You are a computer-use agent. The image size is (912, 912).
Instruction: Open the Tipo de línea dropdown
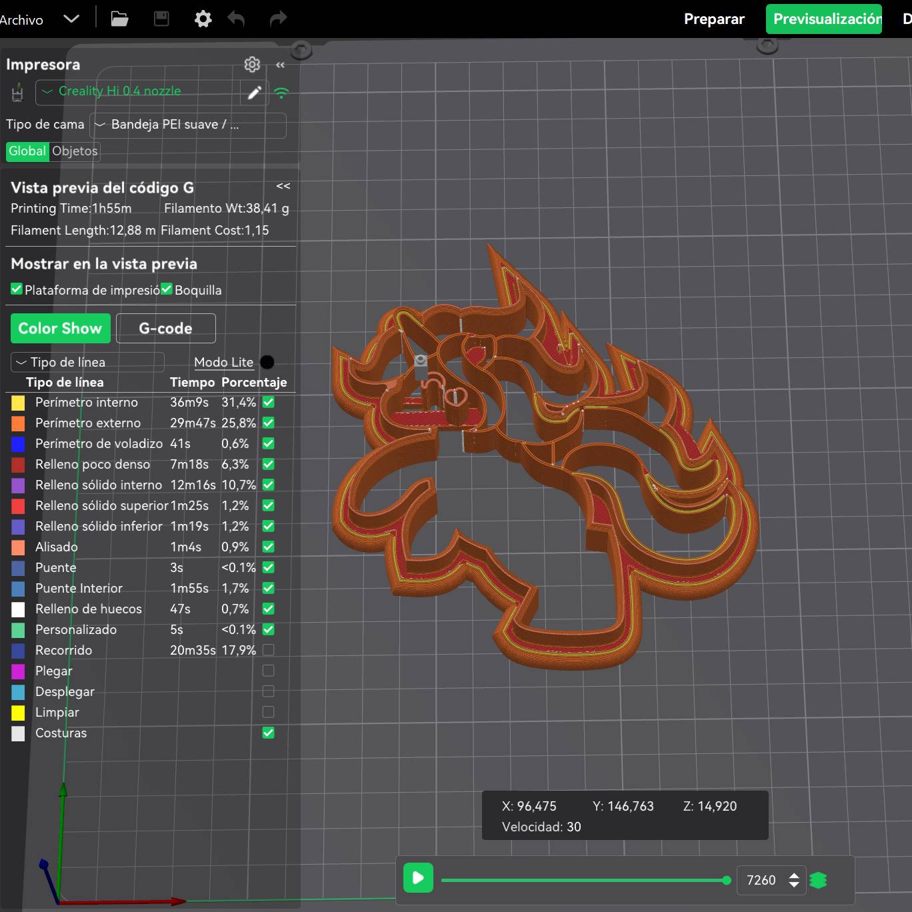tap(87, 362)
